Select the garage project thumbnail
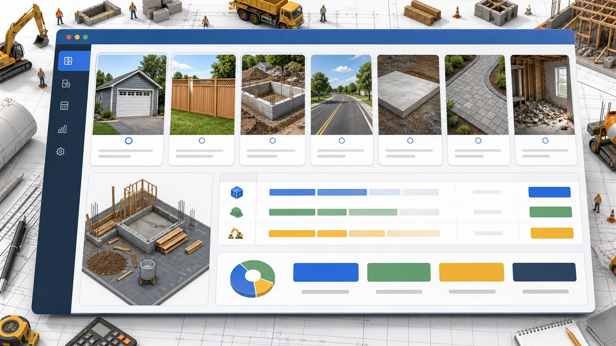The height and width of the screenshot is (346, 616). pyautogui.click(x=129, y=95)
